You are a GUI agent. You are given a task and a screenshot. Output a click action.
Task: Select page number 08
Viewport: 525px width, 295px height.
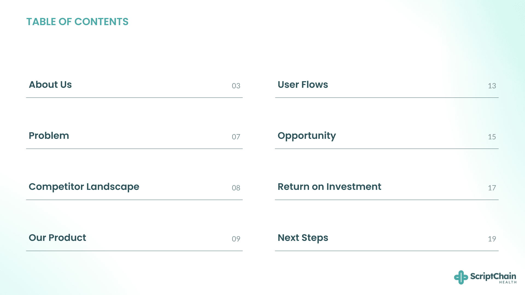[236, 188]
